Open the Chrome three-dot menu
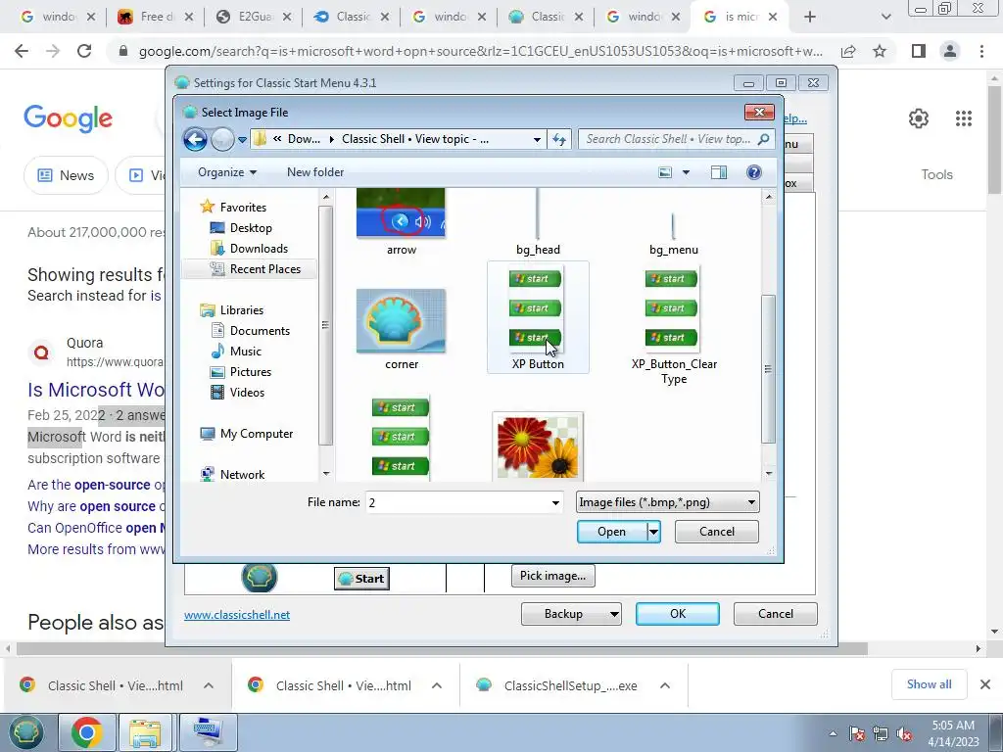Viewport: 1003px width, 752px height. [x=981, y=51]
